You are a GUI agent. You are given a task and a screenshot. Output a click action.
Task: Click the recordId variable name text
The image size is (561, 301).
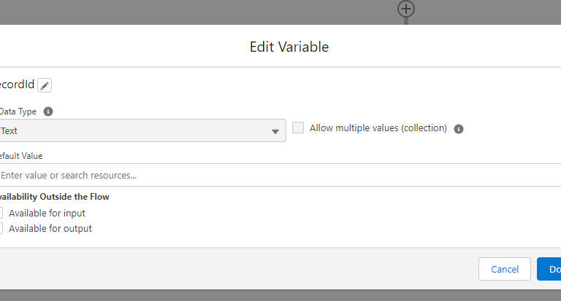(x=16, y=85)
